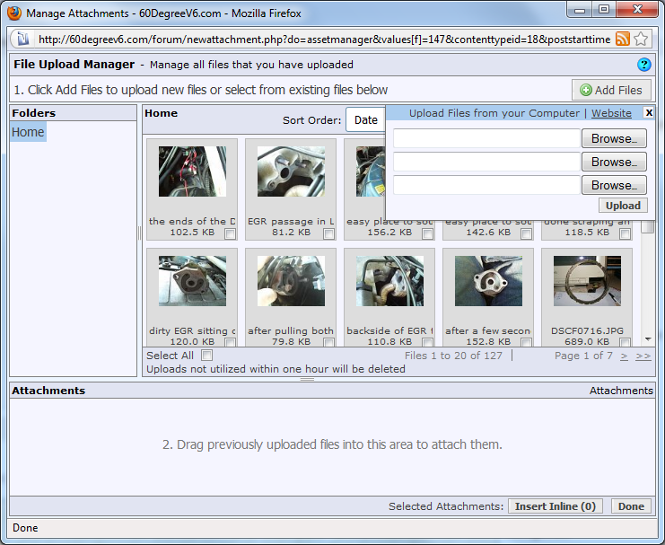Click the RSS feed icon in address bar
Viewport: 665px width, 545px height.
pyautogui.click(x=622, y=40)
